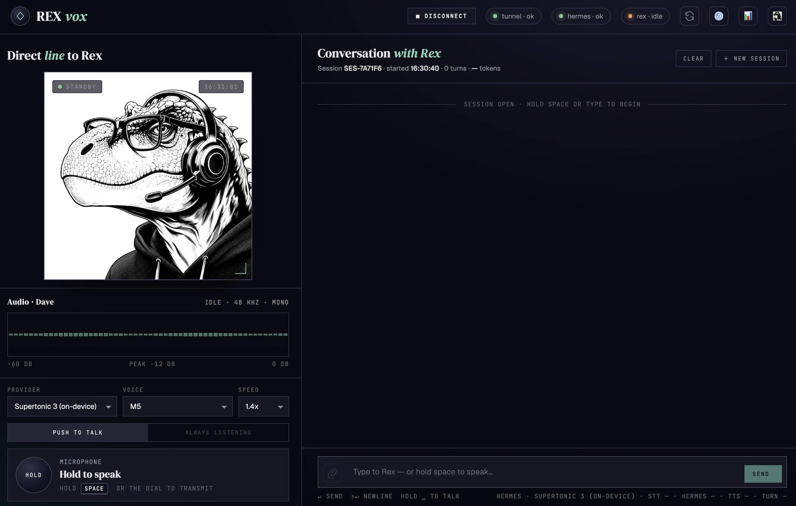Image resolution: width=796 pixels, height=506 pixels.
Task: Click the 'Audio · Dave' heading
Action: (31, 302)
